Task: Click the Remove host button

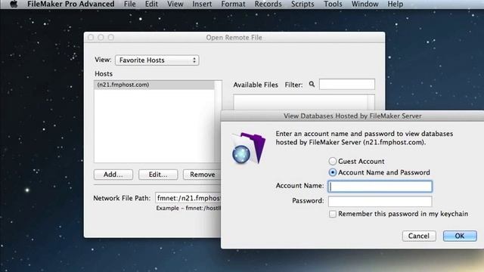Action: pos(202,175)
